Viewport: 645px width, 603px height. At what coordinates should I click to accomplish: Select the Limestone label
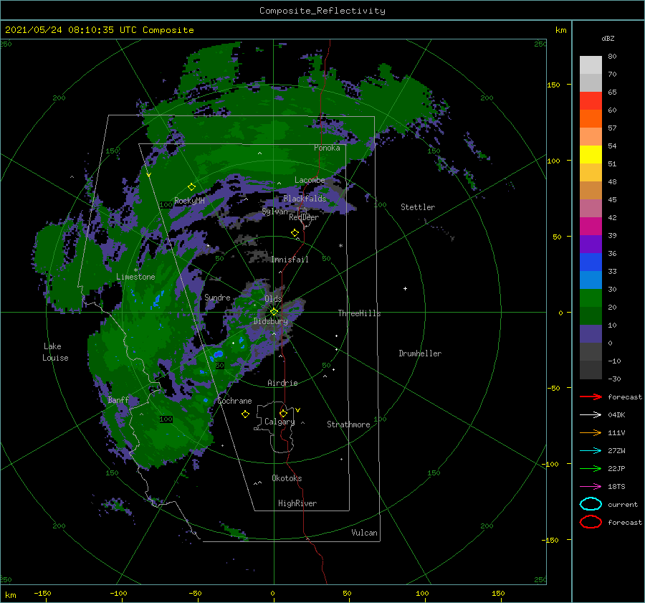coord(135,277)
